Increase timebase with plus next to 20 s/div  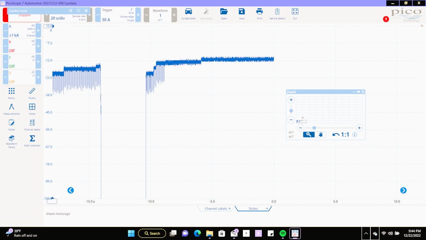(89, 15)
